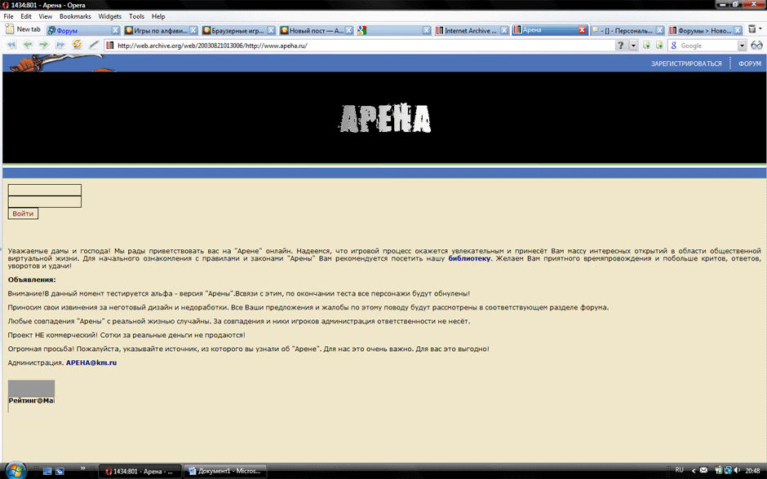Go back with the green left arrow
Screen dimensions: 767x479
point(28,45)
